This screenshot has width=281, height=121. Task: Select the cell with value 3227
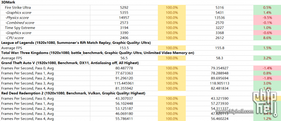pos(220,28)
